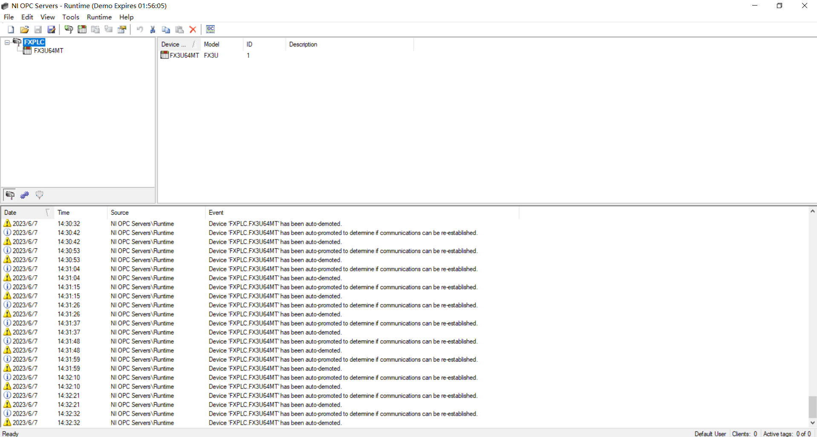The height and width of the screenshot is (437, 817).
Task: Click the New Project toolbar icon
Action: (x=11, y=29)
